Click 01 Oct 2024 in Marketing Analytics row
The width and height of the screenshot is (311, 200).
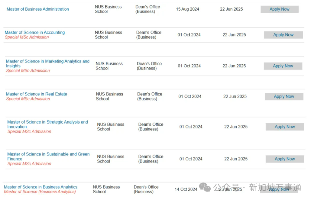189,66
